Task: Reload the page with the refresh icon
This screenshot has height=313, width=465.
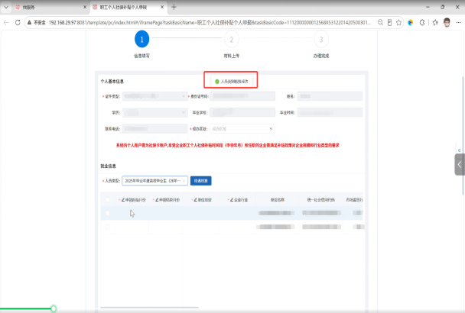Action: 18,22
